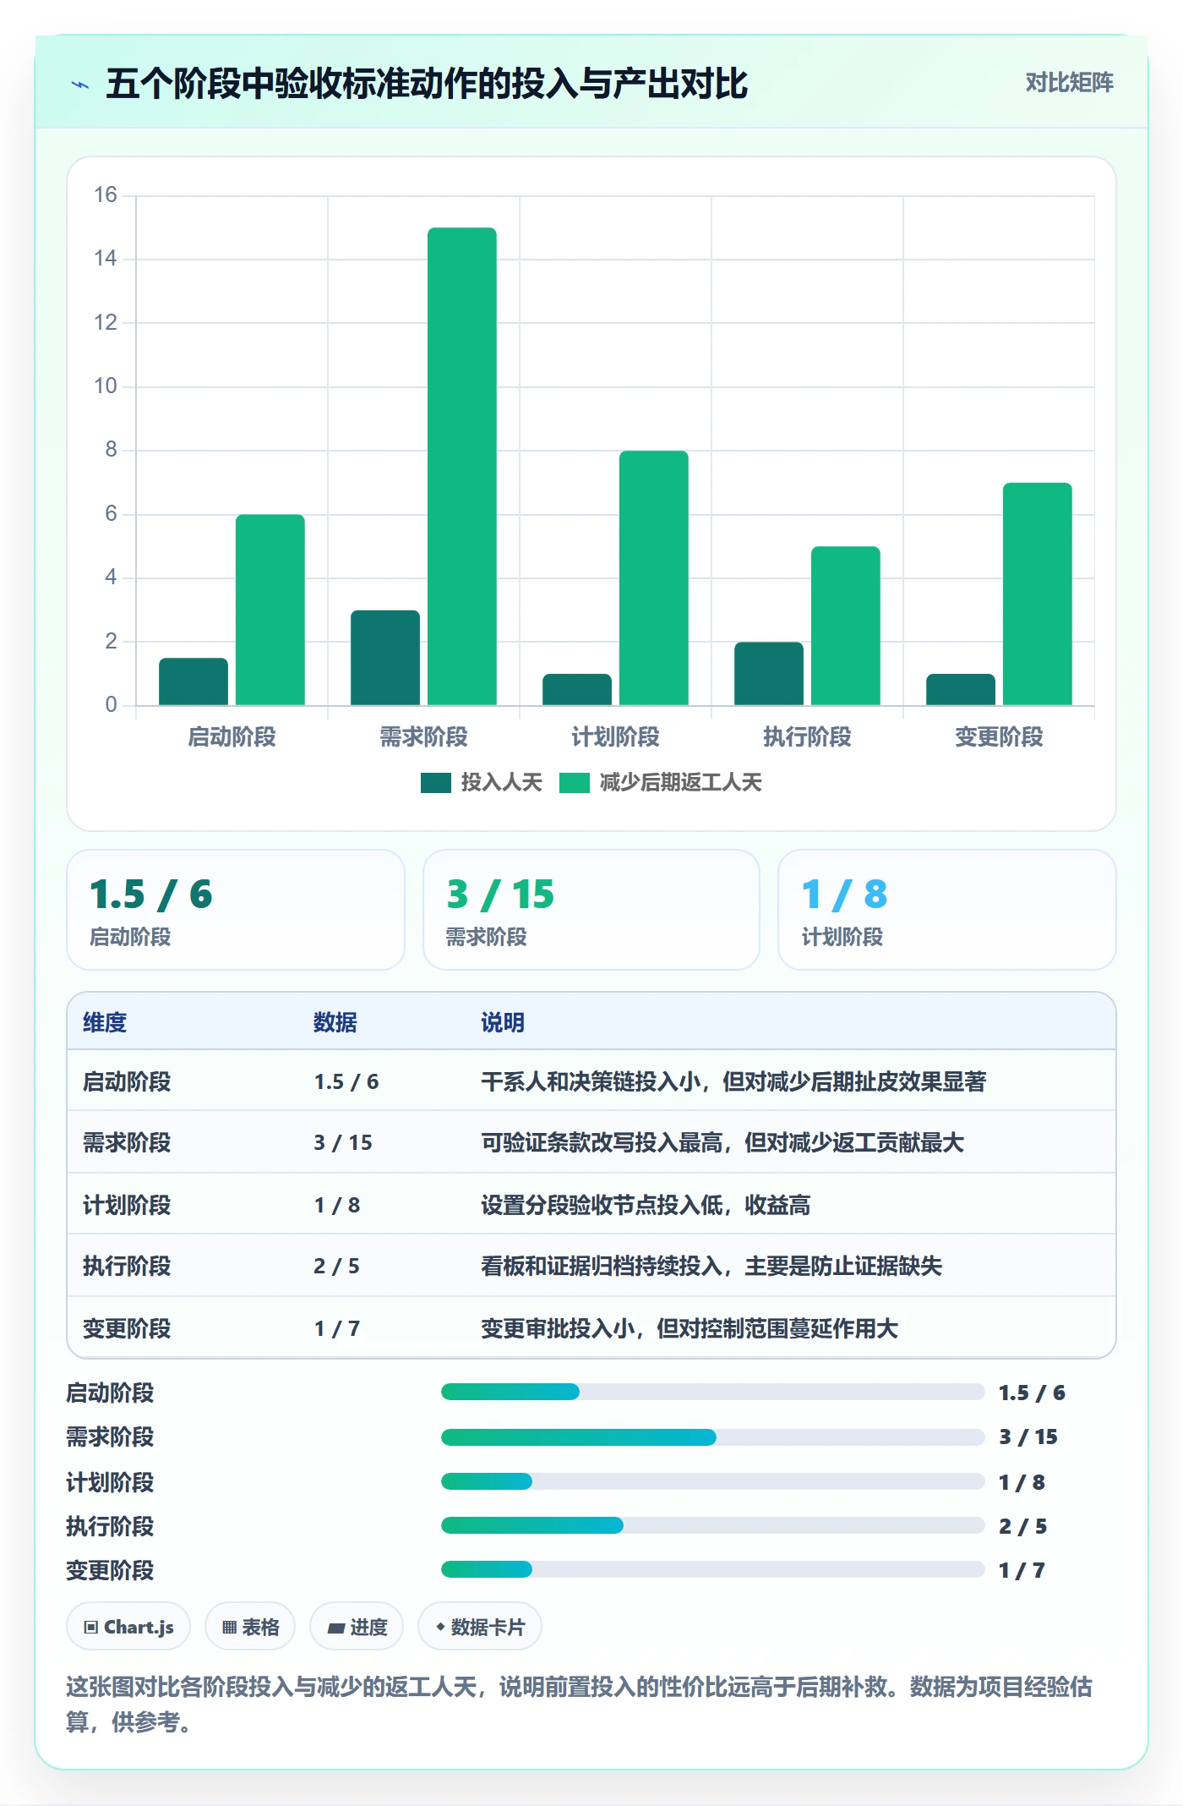Click the dark 投入人天 bar for 执行阶段
The height and width of the screenshot is (1806, 1183).
coord(769,673)
